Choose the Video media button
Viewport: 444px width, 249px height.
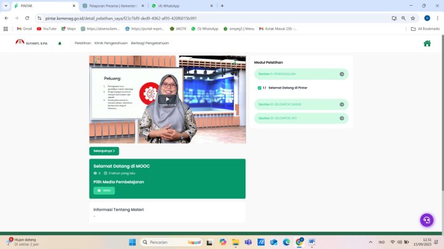104,191
